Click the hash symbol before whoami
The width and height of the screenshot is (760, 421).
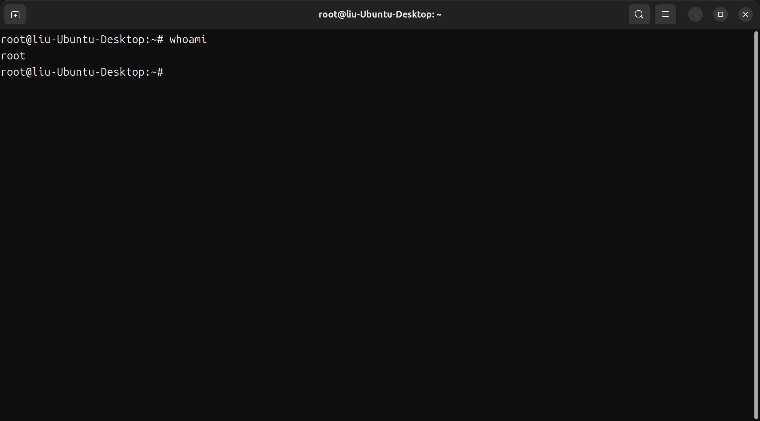tap(160, 40)
